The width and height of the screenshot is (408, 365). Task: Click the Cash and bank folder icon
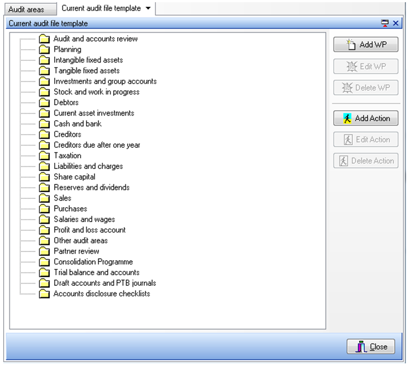[44, 124]
